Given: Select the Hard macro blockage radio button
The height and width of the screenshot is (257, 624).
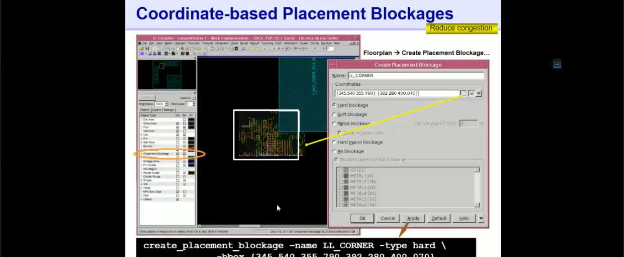Looking at the screenshot, I should click(334, 142).
